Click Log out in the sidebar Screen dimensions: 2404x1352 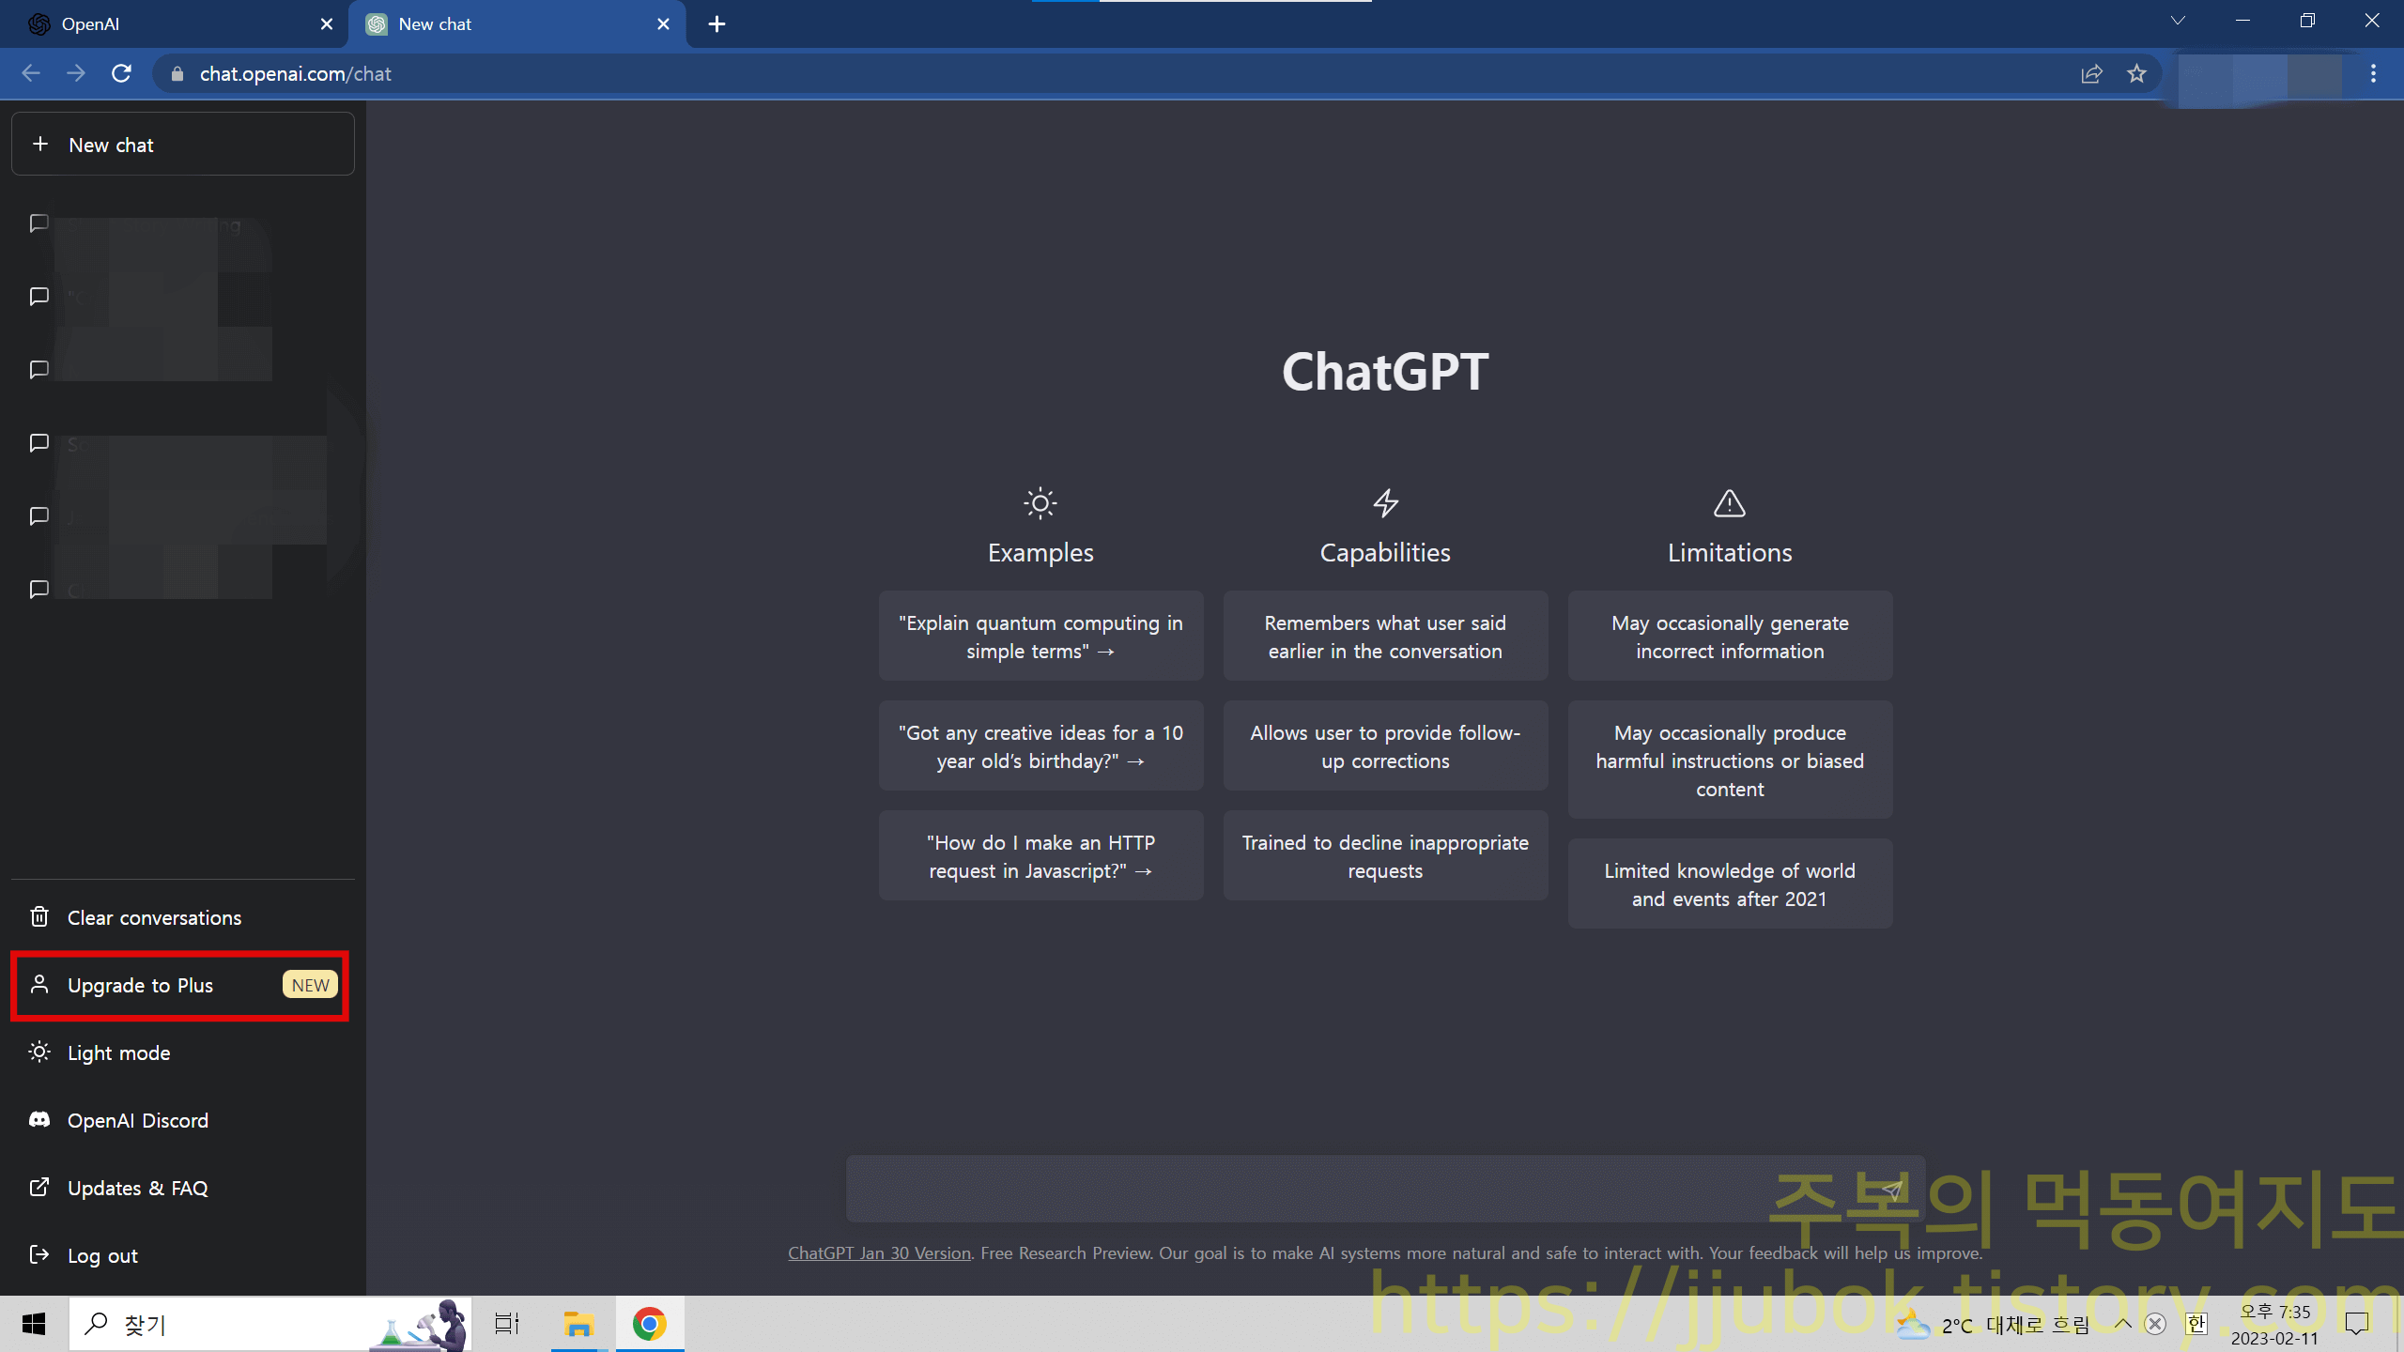point(102,1255)
